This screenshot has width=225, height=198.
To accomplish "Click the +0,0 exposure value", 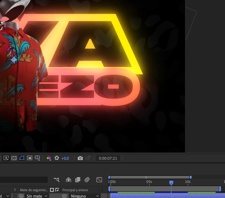I will click(65, 158).
